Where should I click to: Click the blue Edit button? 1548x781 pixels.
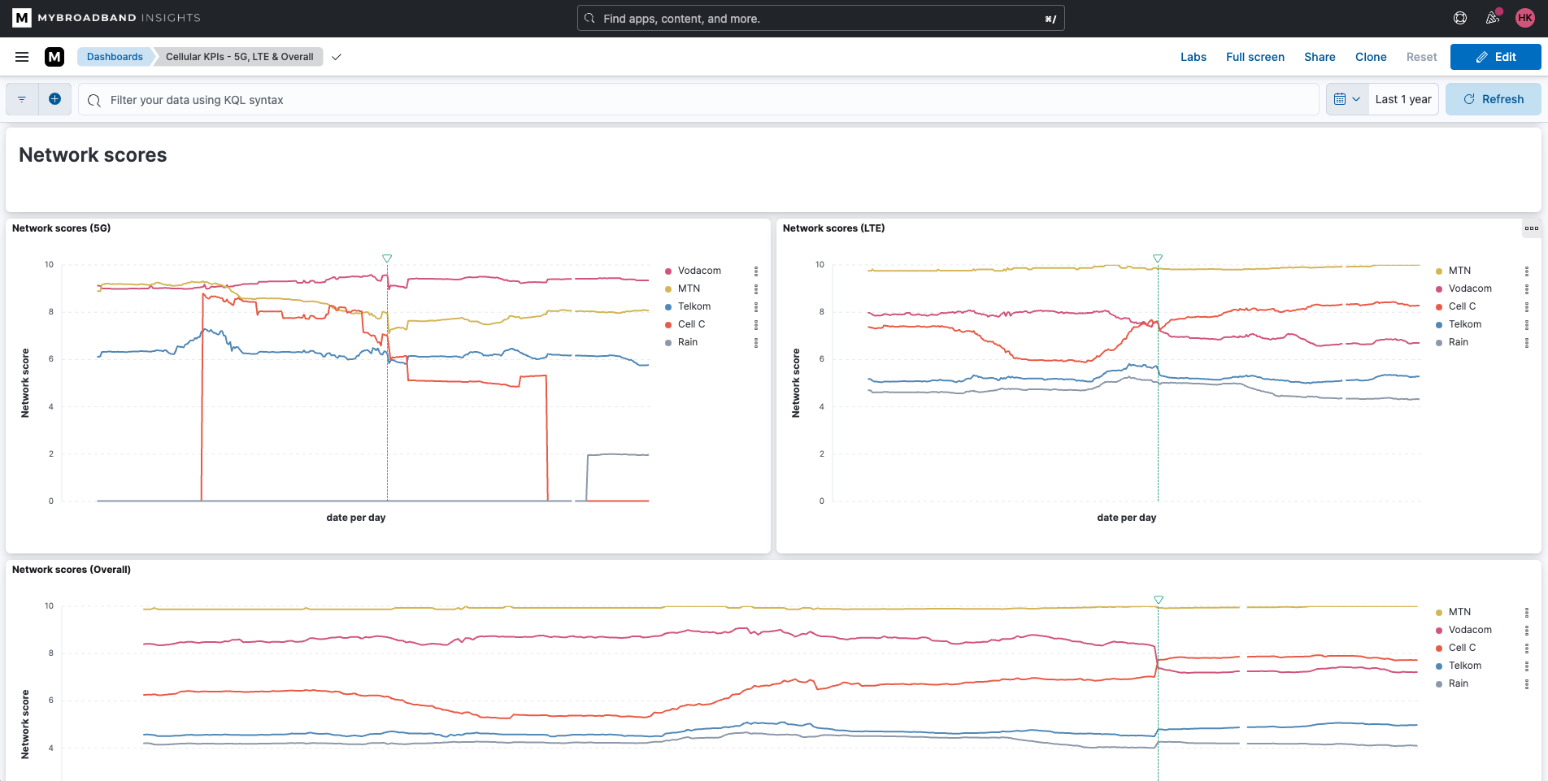[x=1496, y=57]
